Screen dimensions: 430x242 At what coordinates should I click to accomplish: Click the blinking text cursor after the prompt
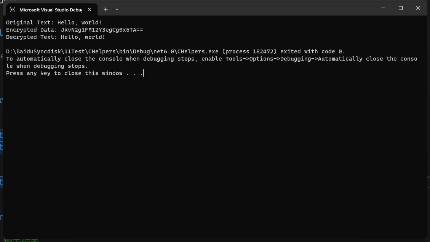click(144, 73)
